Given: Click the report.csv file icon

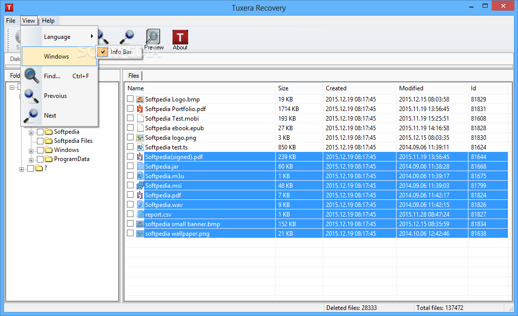Looking at the screenshot, I should 140,214.
